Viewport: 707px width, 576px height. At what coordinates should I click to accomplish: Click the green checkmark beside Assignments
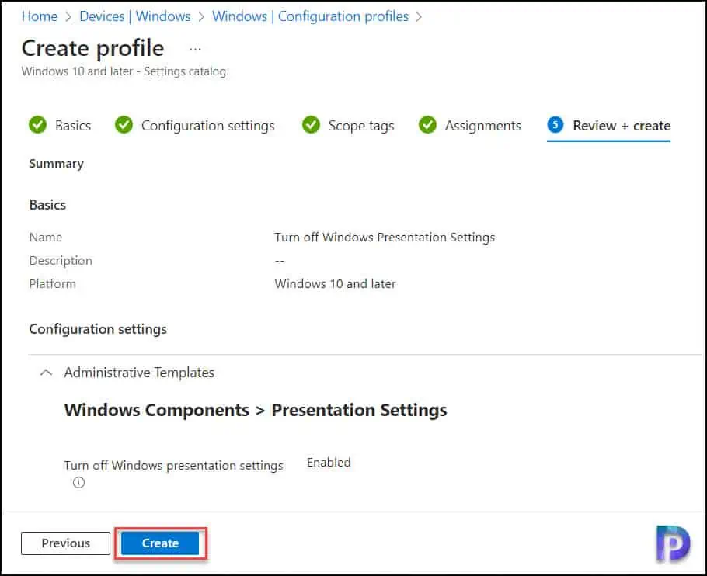(427, 125)
